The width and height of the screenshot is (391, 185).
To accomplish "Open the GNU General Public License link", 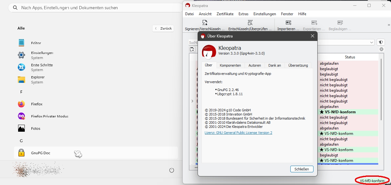I will pos(239,133).
